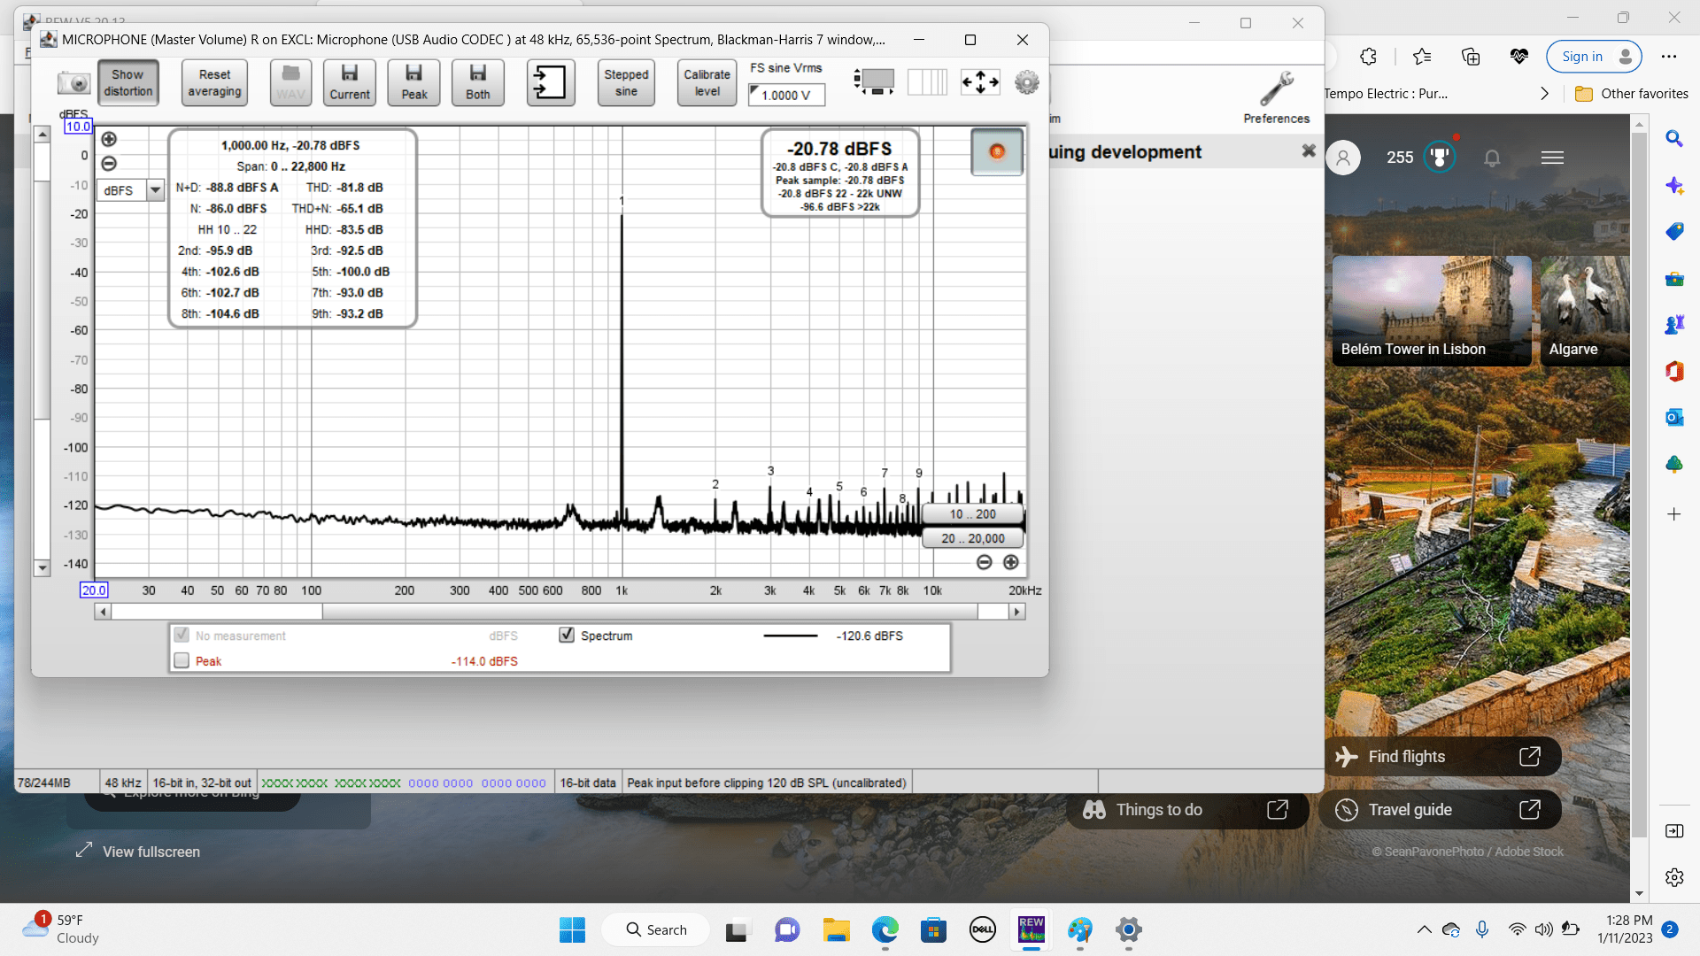Select the 20 .. 20,000 frequency range button
Screen dimensions: 1700x956
(x=972, y=538)
